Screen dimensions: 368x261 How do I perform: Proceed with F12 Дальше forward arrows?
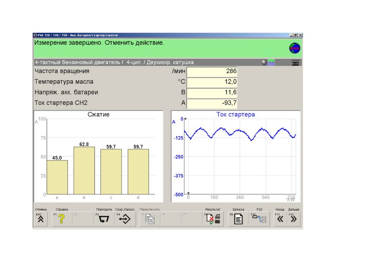tap(293, 219)
